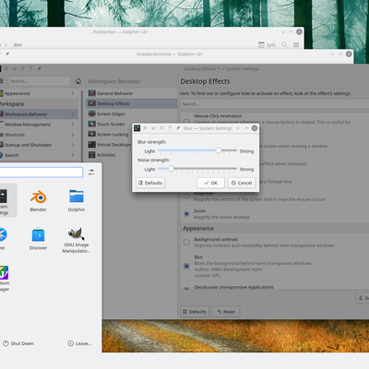This screenshot has height=369, width=369.
Task: Toggle Desaturate Unresponsive Applications checkbox
Action: pos(186,289)
